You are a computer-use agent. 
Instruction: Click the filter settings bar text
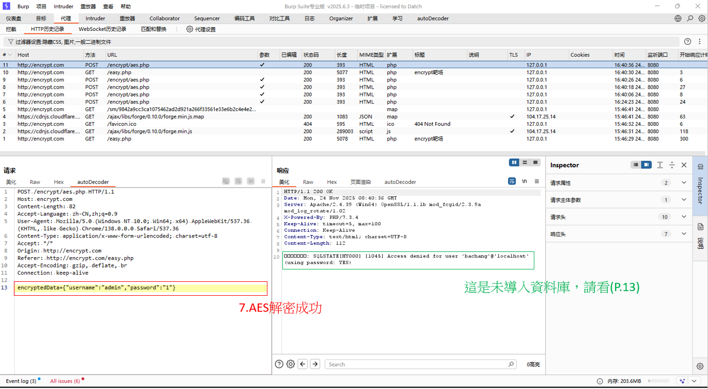pyautogui.click(x=63, y=42)
